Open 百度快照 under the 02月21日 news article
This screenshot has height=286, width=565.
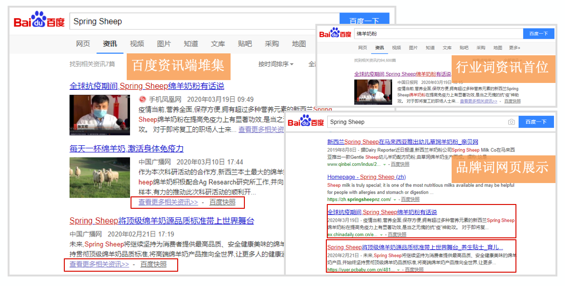(x=153, y=264)
